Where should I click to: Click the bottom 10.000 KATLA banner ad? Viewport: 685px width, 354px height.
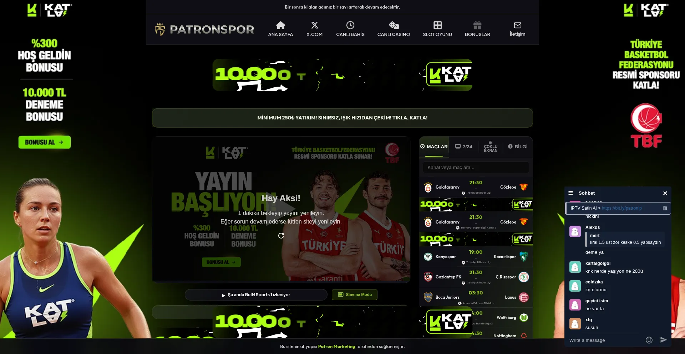click(342, 322)
